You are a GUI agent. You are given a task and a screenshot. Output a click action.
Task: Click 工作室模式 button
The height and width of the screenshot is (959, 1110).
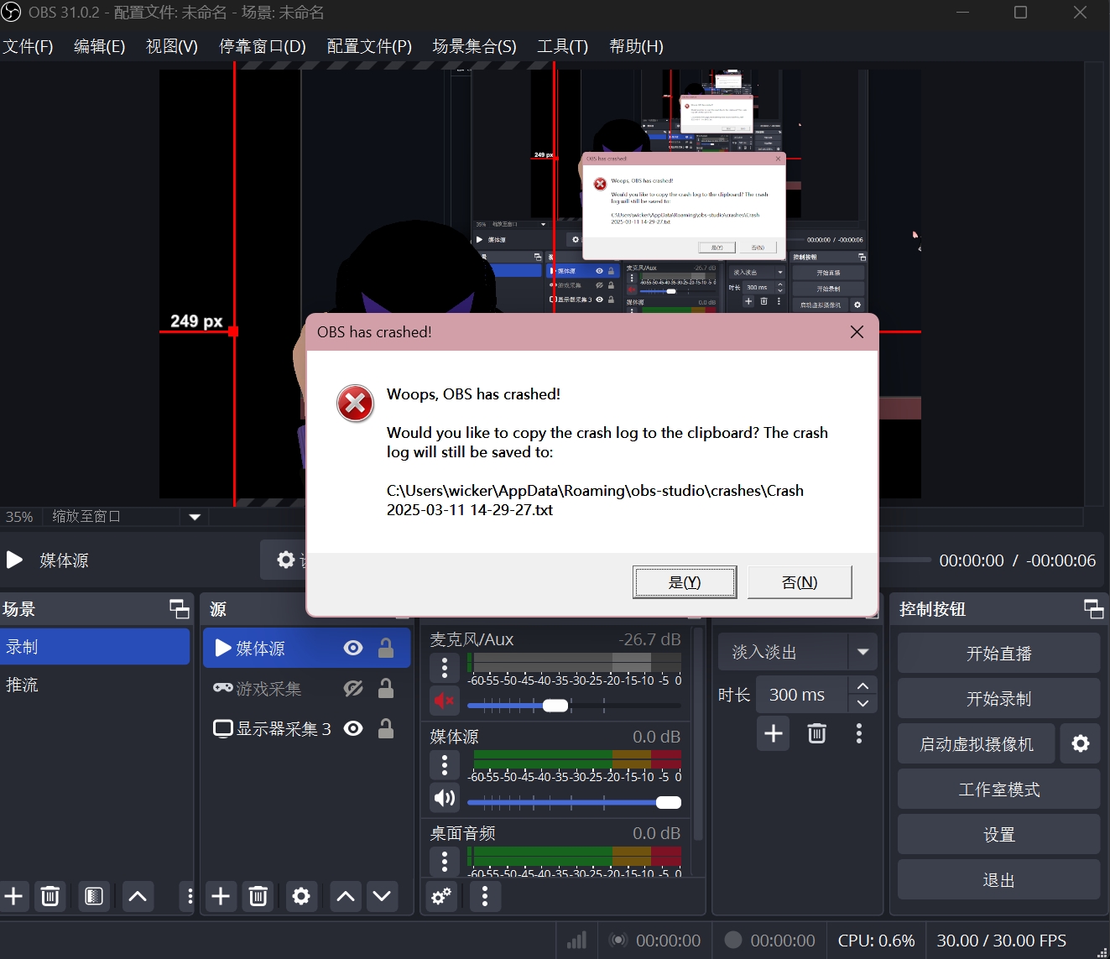[x=998, y=789]
